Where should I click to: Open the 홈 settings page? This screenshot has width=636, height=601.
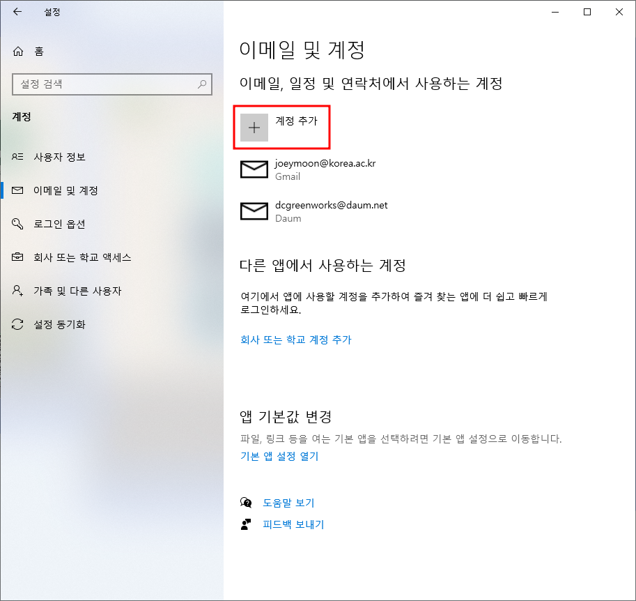coord(111,51)
